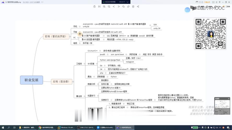Image resolution: width=232 pixels, height=130 pixels.
Task: Click the 数据分析 node
Action: pos(91,84)
